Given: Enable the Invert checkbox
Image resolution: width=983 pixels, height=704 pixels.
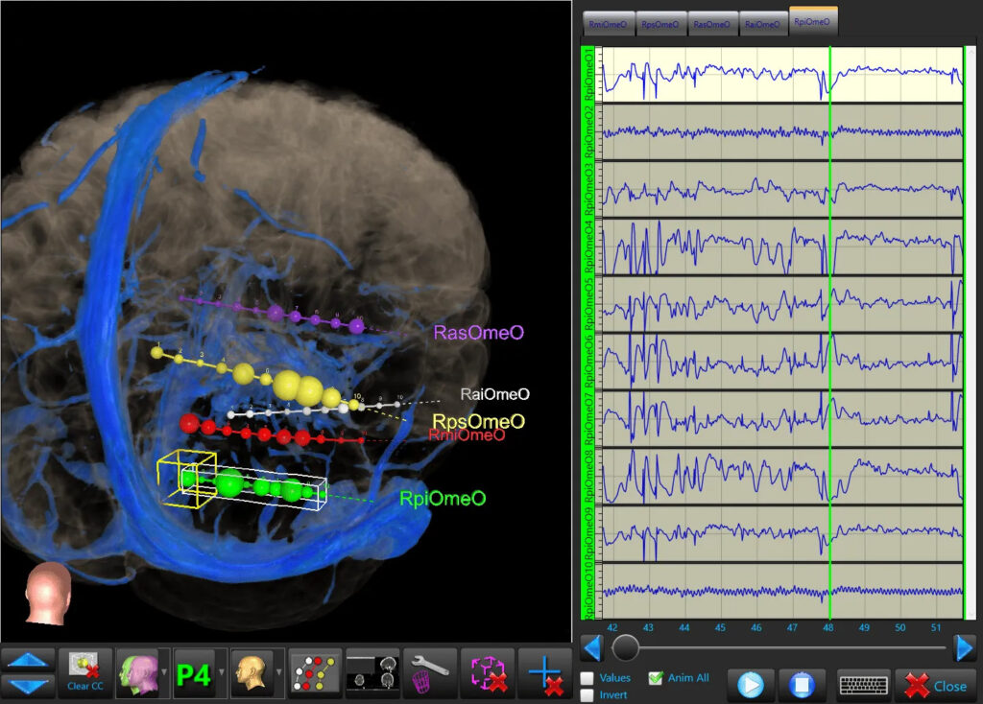Looking at the screenshot, I should 587,695.
